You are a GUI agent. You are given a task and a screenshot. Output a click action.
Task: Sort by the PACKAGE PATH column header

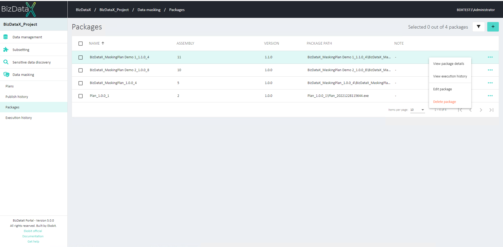coord(319,43)
